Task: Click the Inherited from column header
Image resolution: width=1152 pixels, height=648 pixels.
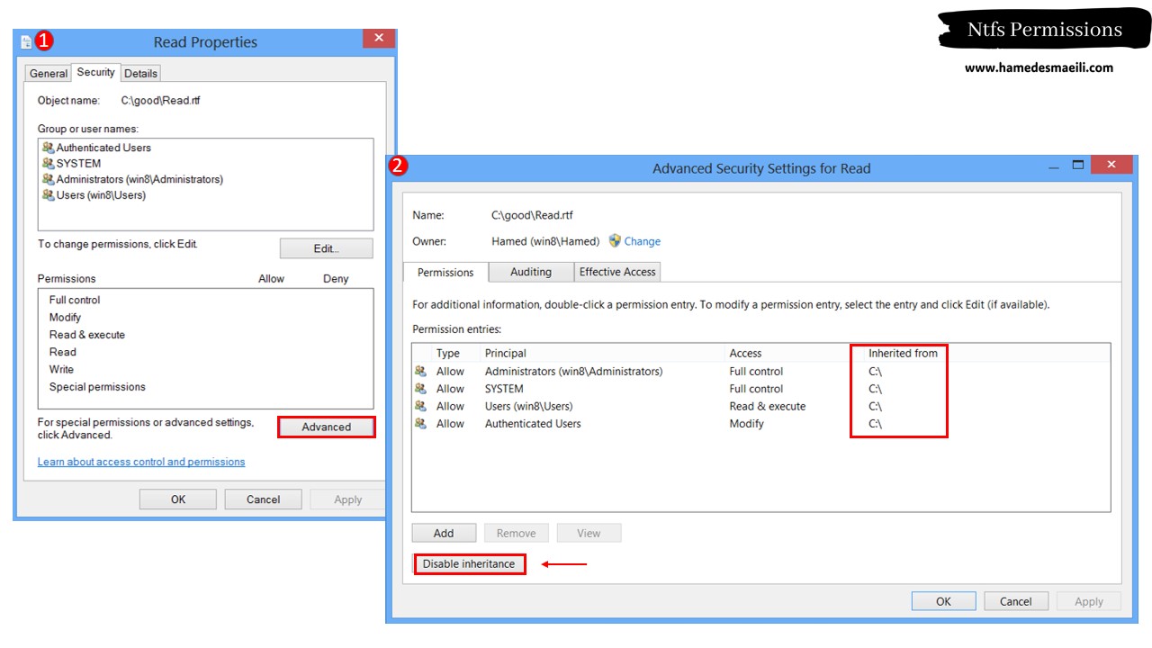Action: click(903, 354)
